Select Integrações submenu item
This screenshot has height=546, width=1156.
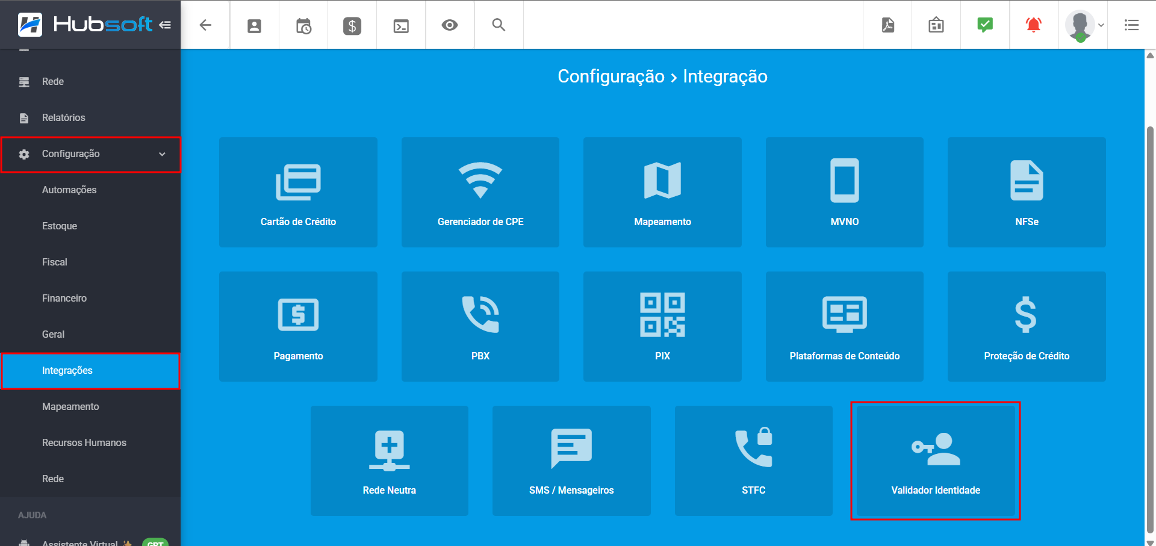[x=90, y=370]
